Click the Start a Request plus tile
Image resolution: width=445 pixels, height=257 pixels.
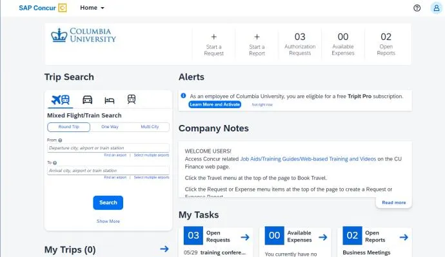[213, 44]
